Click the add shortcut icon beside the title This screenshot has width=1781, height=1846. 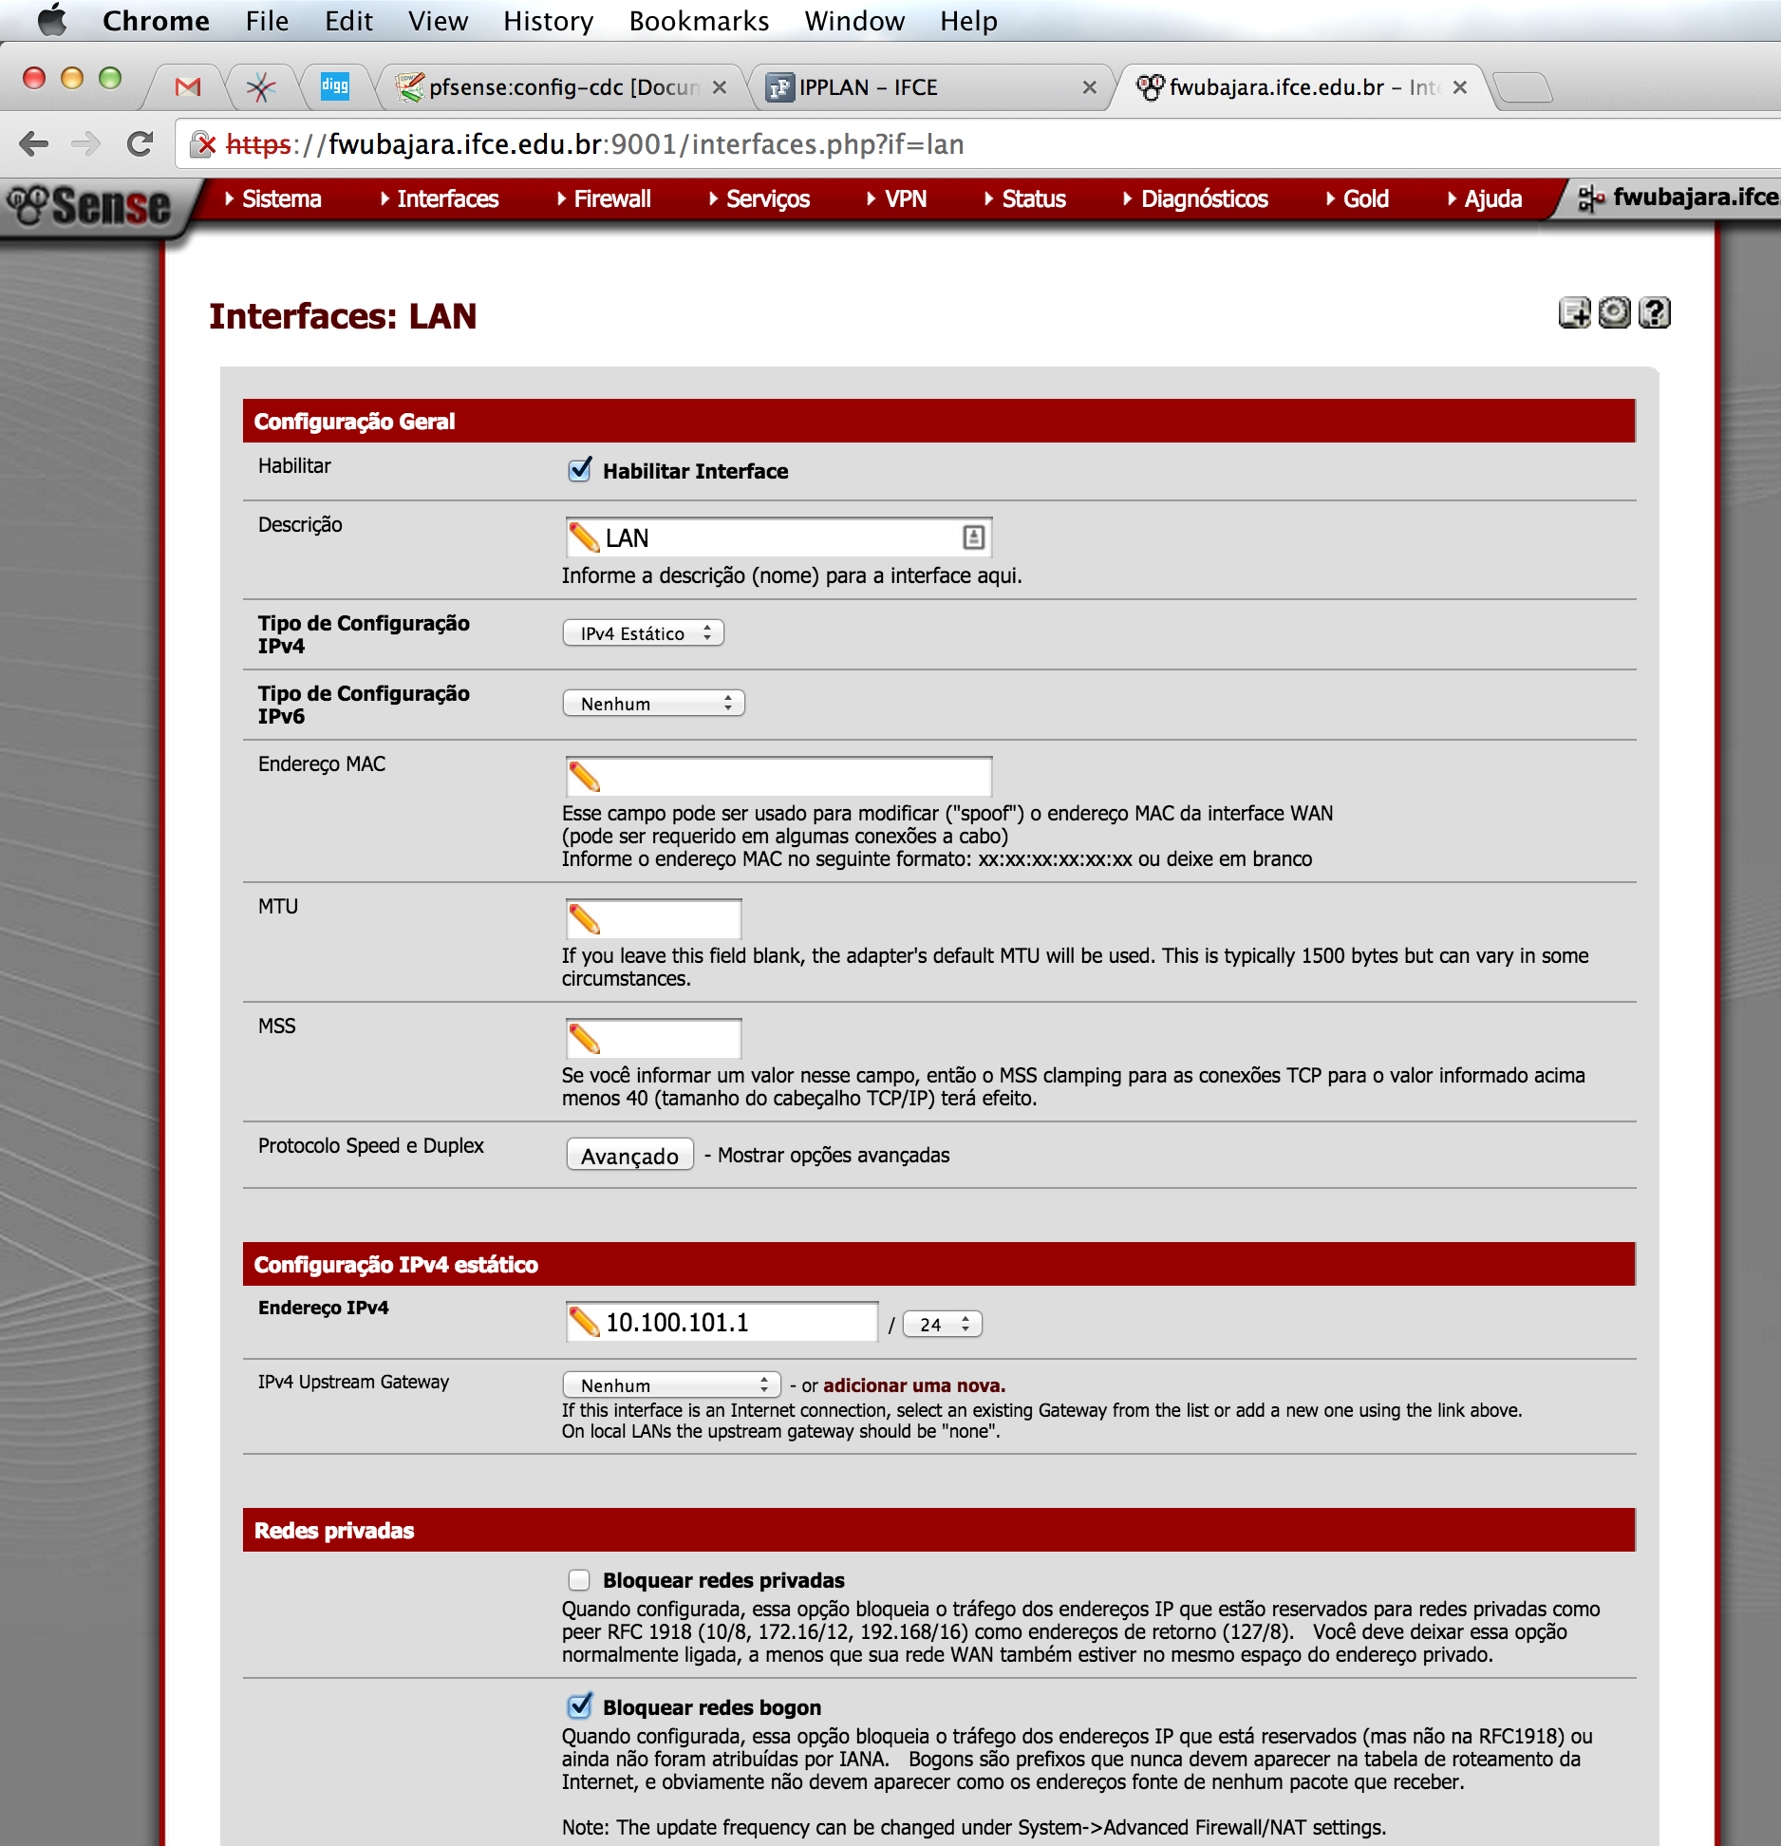click(1574, 312)
